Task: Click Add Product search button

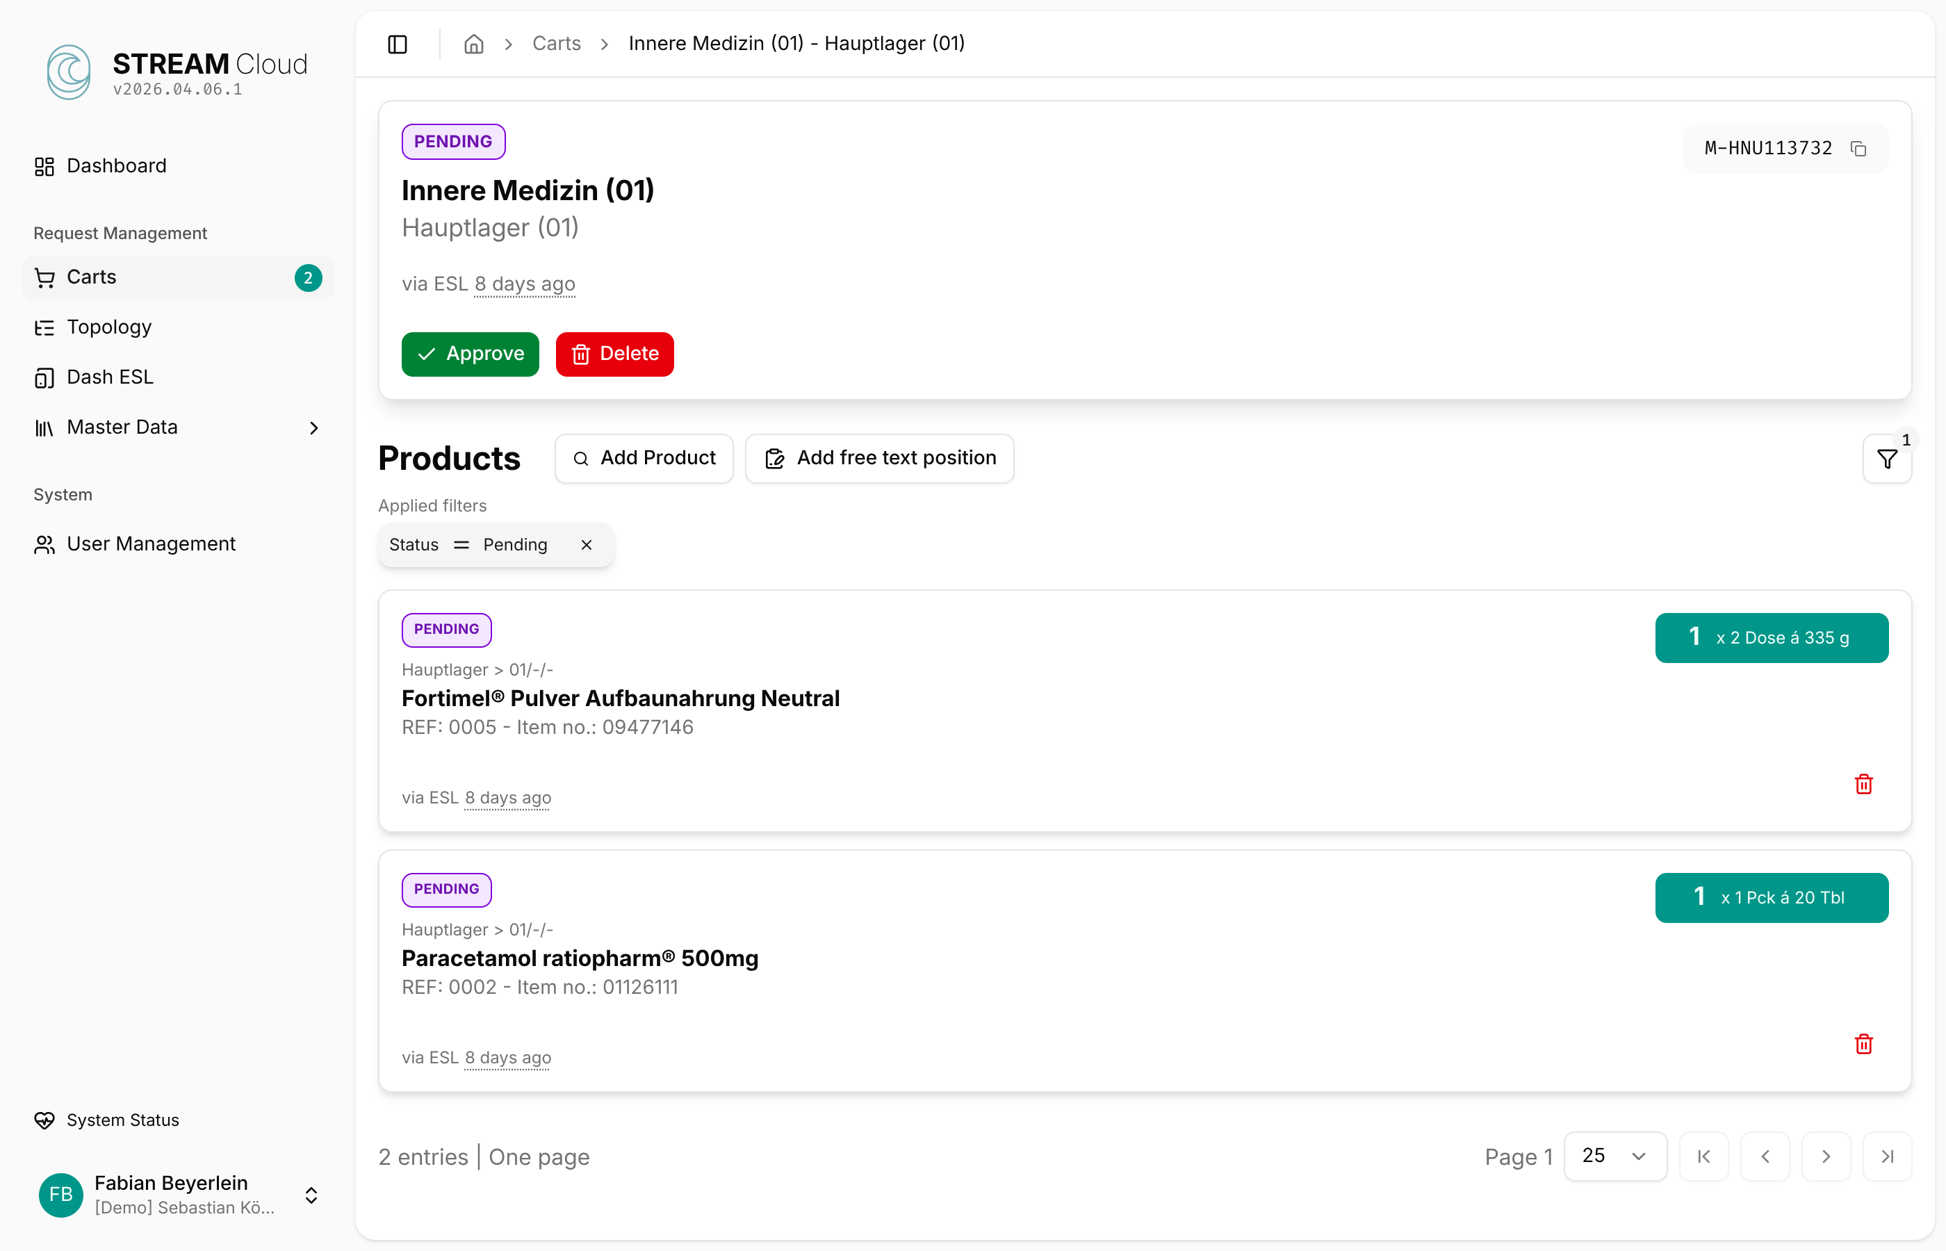Action: (644, 458)
